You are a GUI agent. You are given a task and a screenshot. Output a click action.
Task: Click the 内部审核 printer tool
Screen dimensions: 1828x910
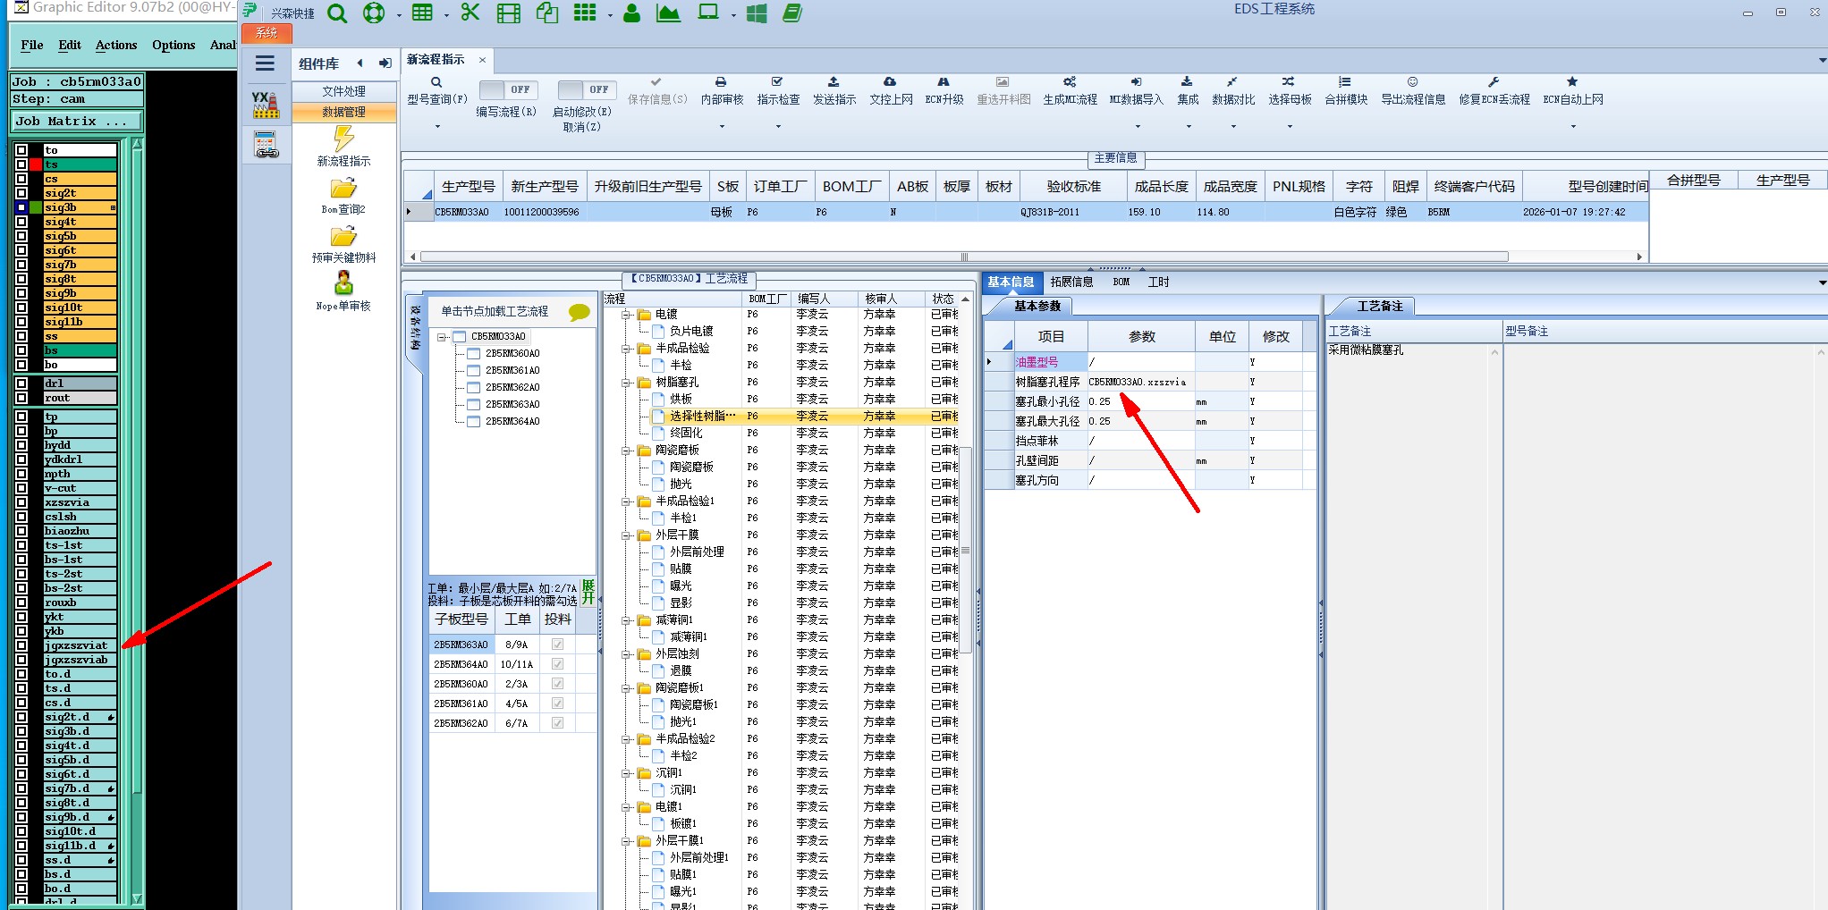pyautogui.click(x=722, y=91)
